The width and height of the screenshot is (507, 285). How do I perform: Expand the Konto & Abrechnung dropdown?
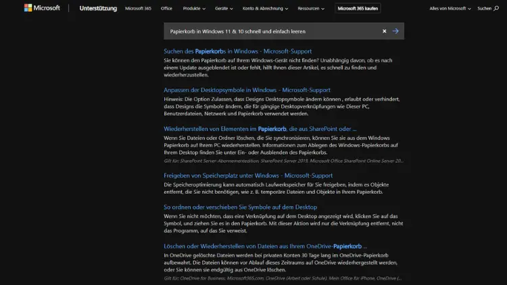point(265,8)
